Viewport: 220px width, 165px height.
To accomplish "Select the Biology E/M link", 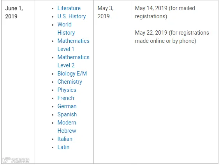I will (72, 74).
